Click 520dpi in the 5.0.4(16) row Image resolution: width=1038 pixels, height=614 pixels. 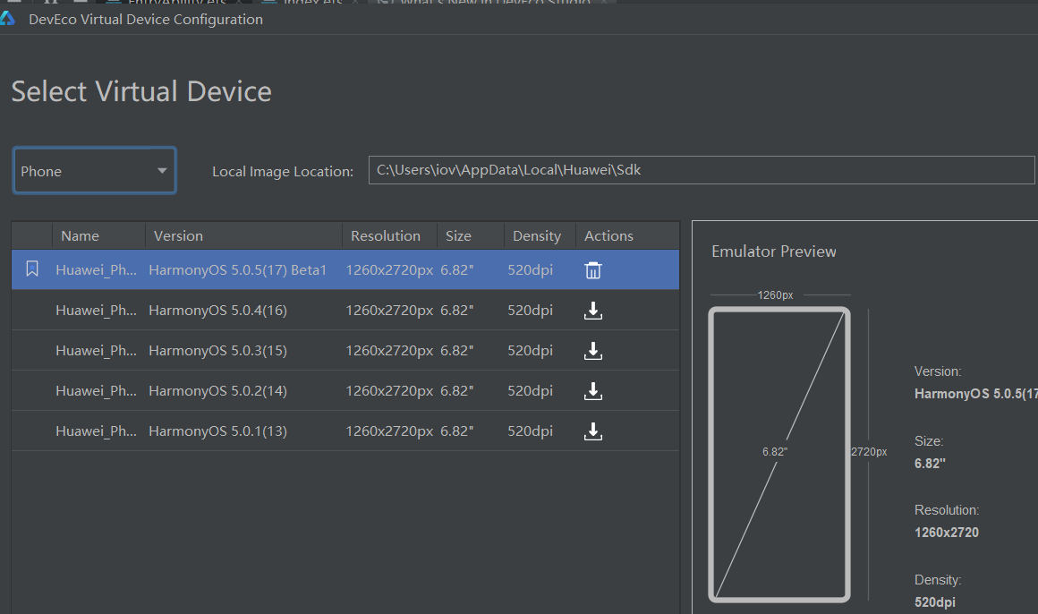(x=531, y=311)
